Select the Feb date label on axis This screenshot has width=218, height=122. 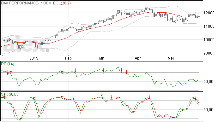click(x=69, y=58)
